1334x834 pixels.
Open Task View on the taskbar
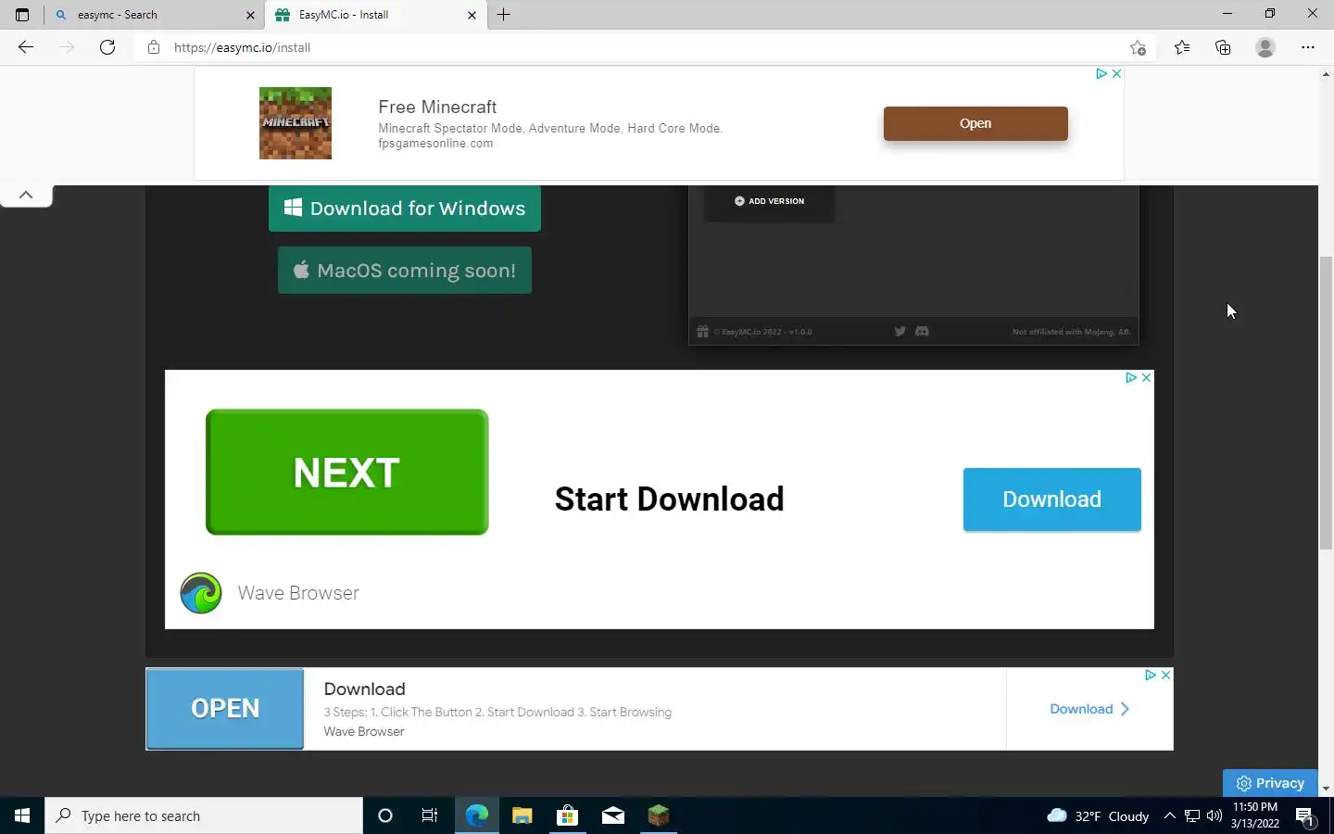(430, 815)
